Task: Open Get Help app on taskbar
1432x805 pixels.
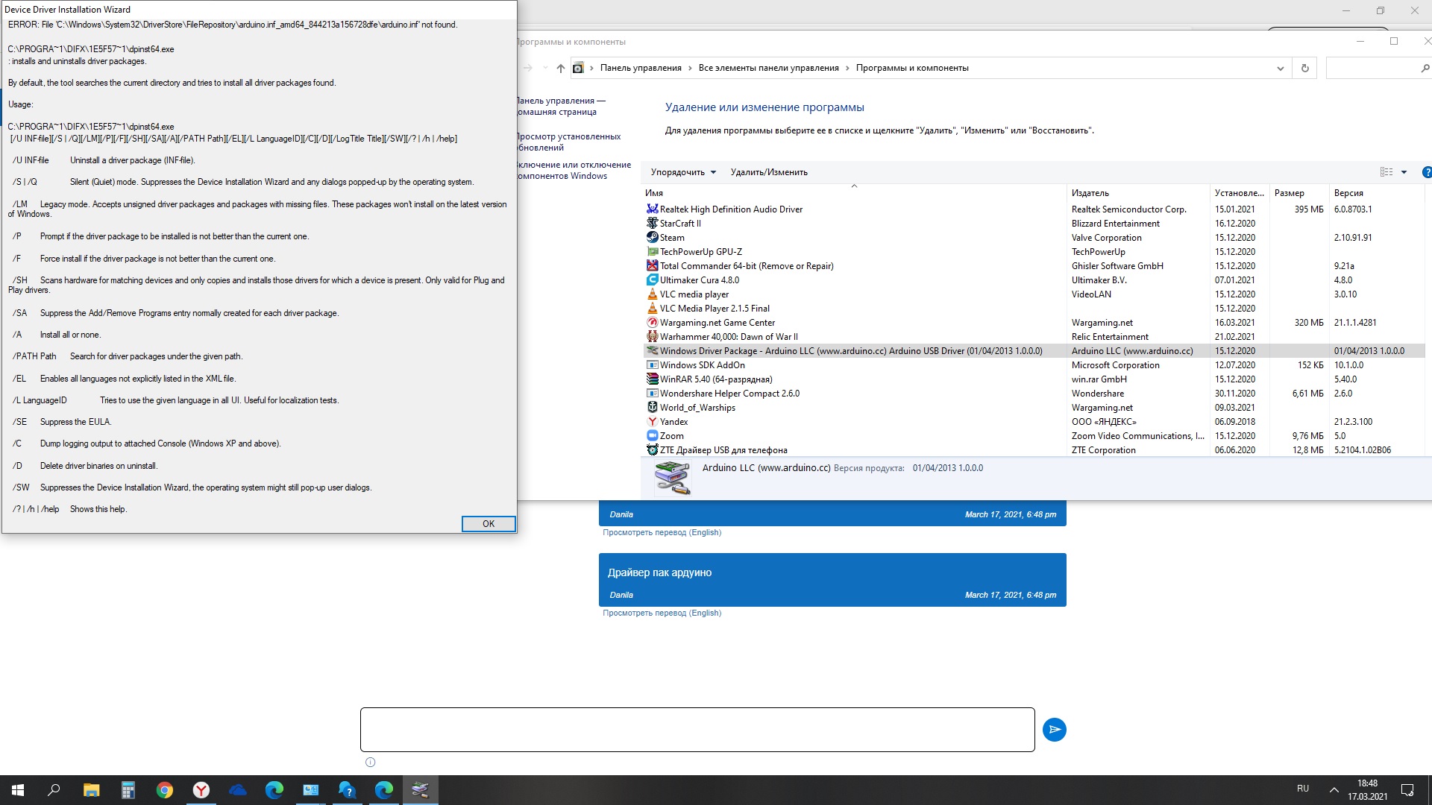Action: (x=347, y=790)
